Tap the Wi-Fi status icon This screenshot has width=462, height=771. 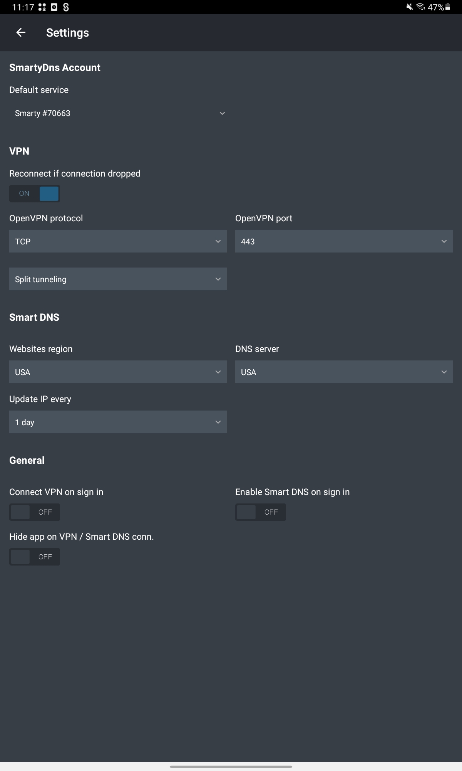(x=420, y=7)
